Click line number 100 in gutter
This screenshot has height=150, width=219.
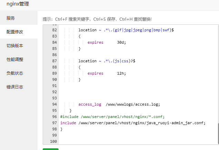pos(53,141)
